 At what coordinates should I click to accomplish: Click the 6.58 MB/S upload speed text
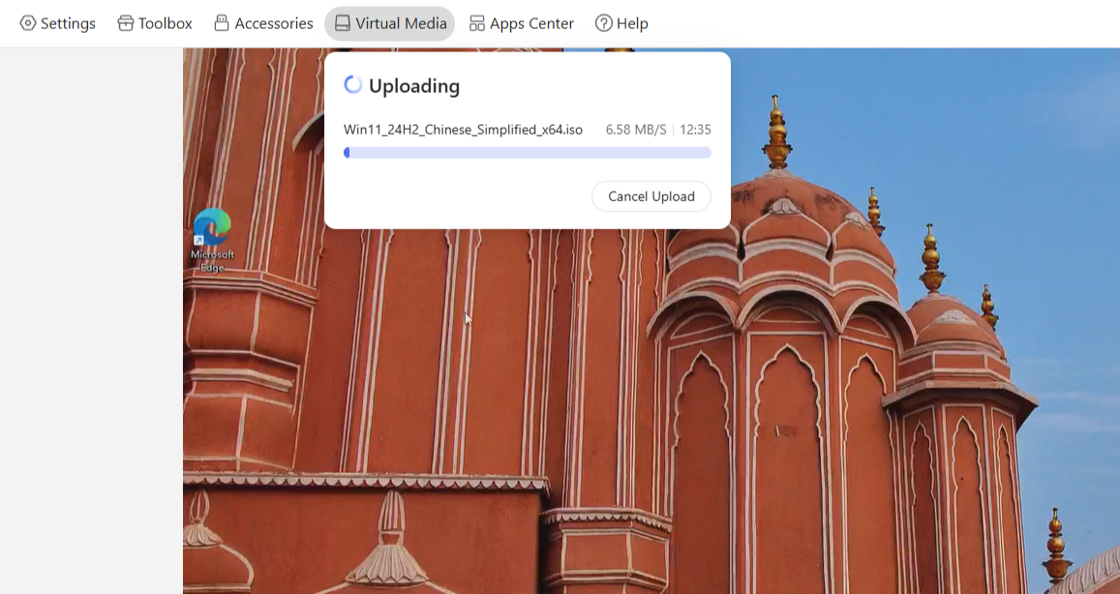[x=636, y=130]
